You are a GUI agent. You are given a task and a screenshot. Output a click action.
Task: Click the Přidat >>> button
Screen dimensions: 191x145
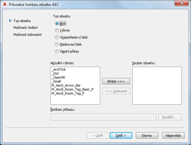click(116, 81)
